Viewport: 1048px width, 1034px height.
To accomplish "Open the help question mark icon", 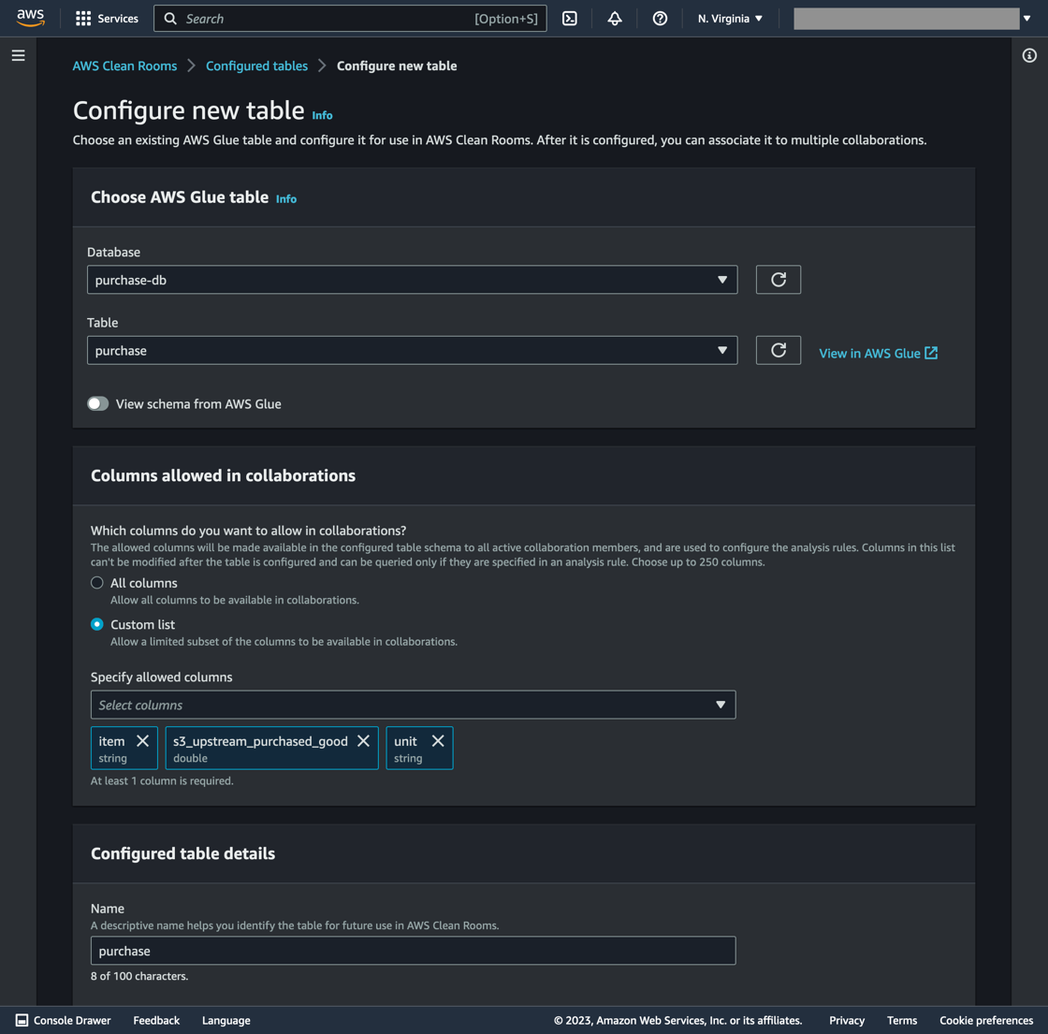I will tap(660, 18).
